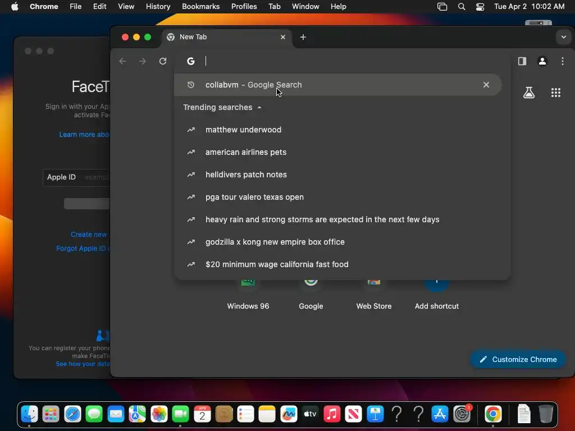
Task: Choose godzilla x kong box office suggestion
Action: (342, 242)
